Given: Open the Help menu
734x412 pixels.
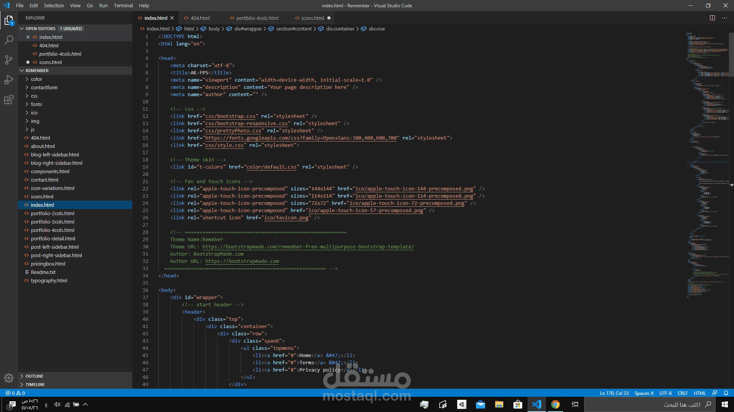Looking at the screenshot, I should pyautogui.click(x=144, y=5).
